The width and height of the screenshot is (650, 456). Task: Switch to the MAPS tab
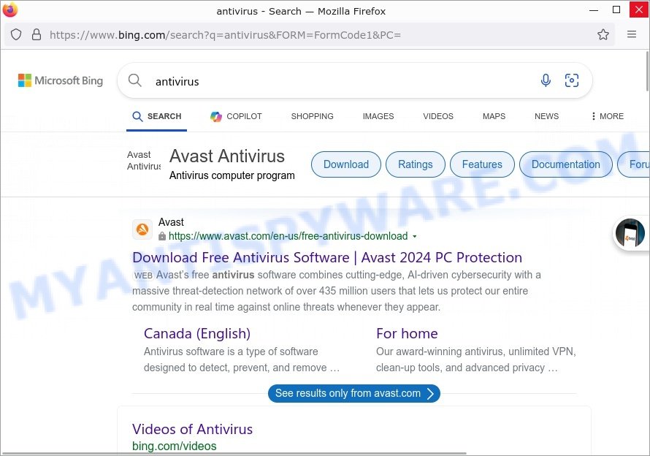[x=494, y=116]
